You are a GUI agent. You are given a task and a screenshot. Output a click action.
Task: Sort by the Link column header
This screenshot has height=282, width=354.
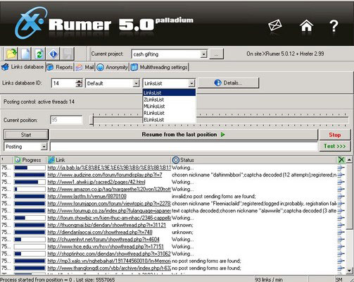[x=109, y=160]
